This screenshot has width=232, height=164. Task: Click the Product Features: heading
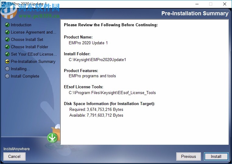pyautogui.click(x=81, y=71)
